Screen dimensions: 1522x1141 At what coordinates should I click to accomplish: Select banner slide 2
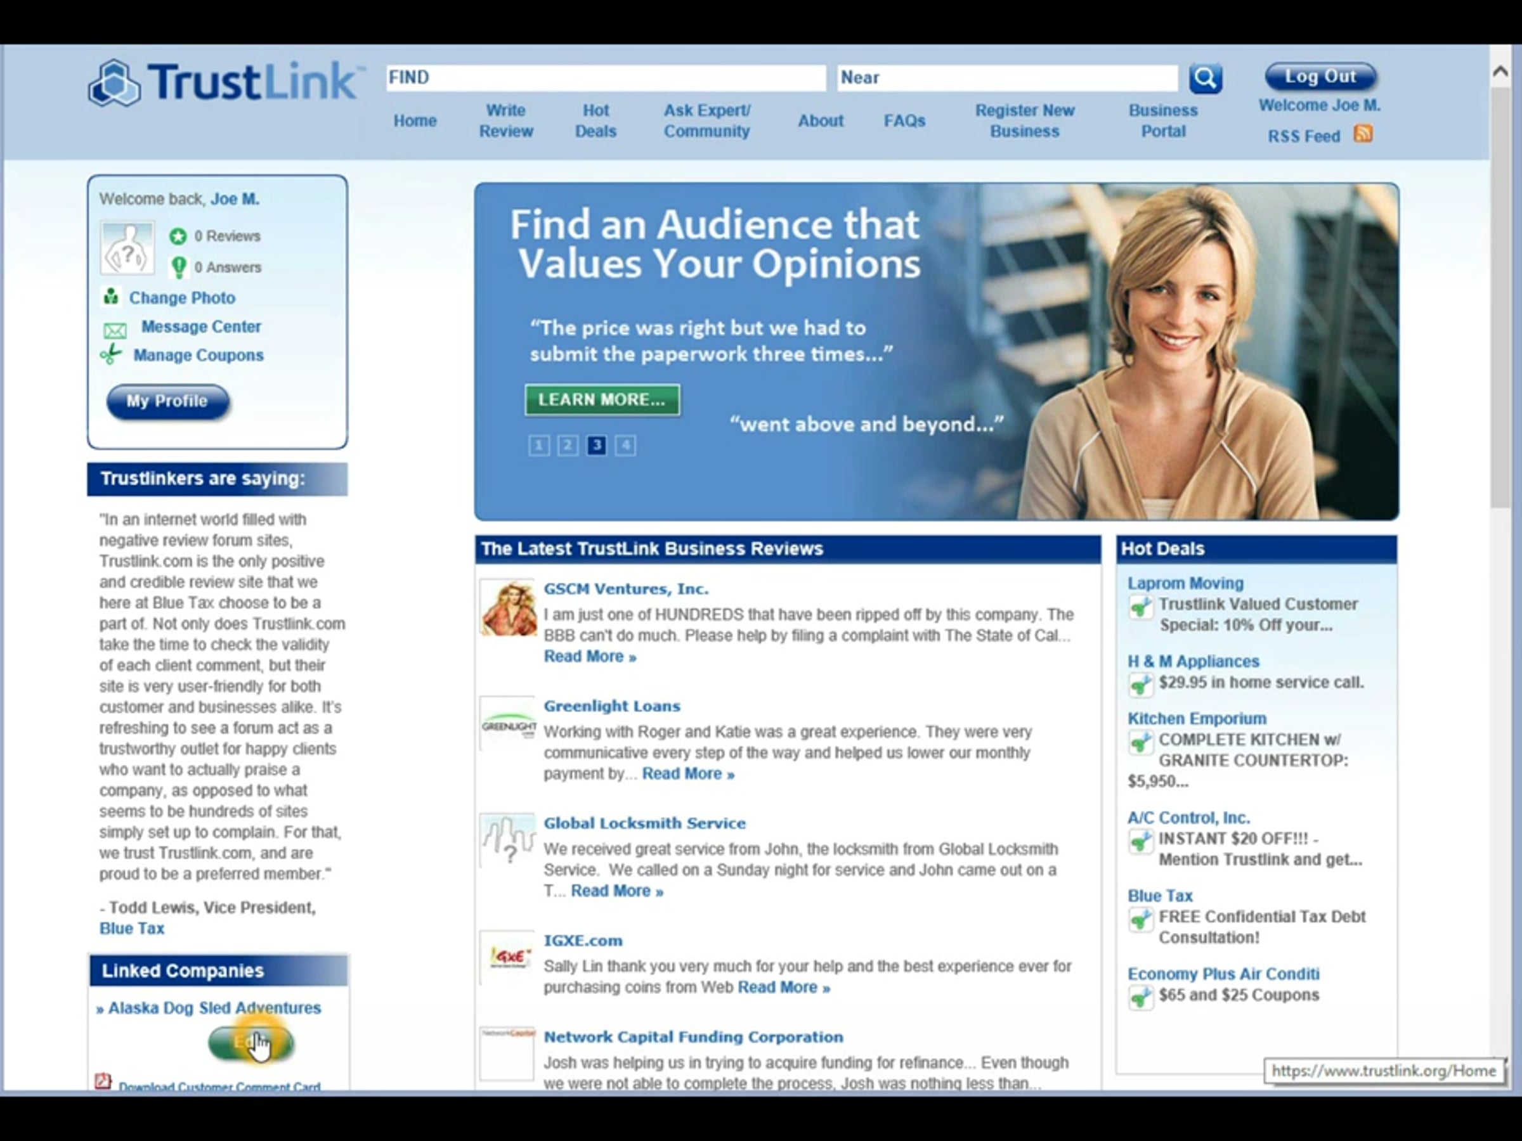[x=568, y=446]
